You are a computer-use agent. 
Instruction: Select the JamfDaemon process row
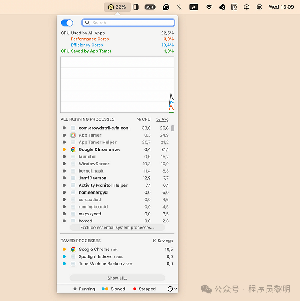coord(115,178)
